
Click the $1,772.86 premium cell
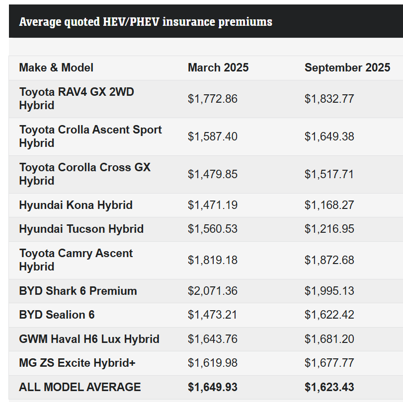click(212, 99)
